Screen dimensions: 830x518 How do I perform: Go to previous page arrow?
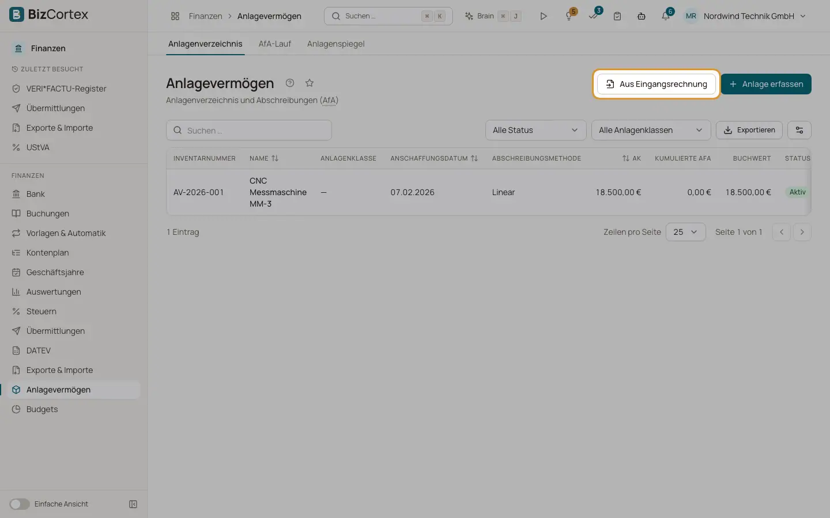[x=782, y=232]
